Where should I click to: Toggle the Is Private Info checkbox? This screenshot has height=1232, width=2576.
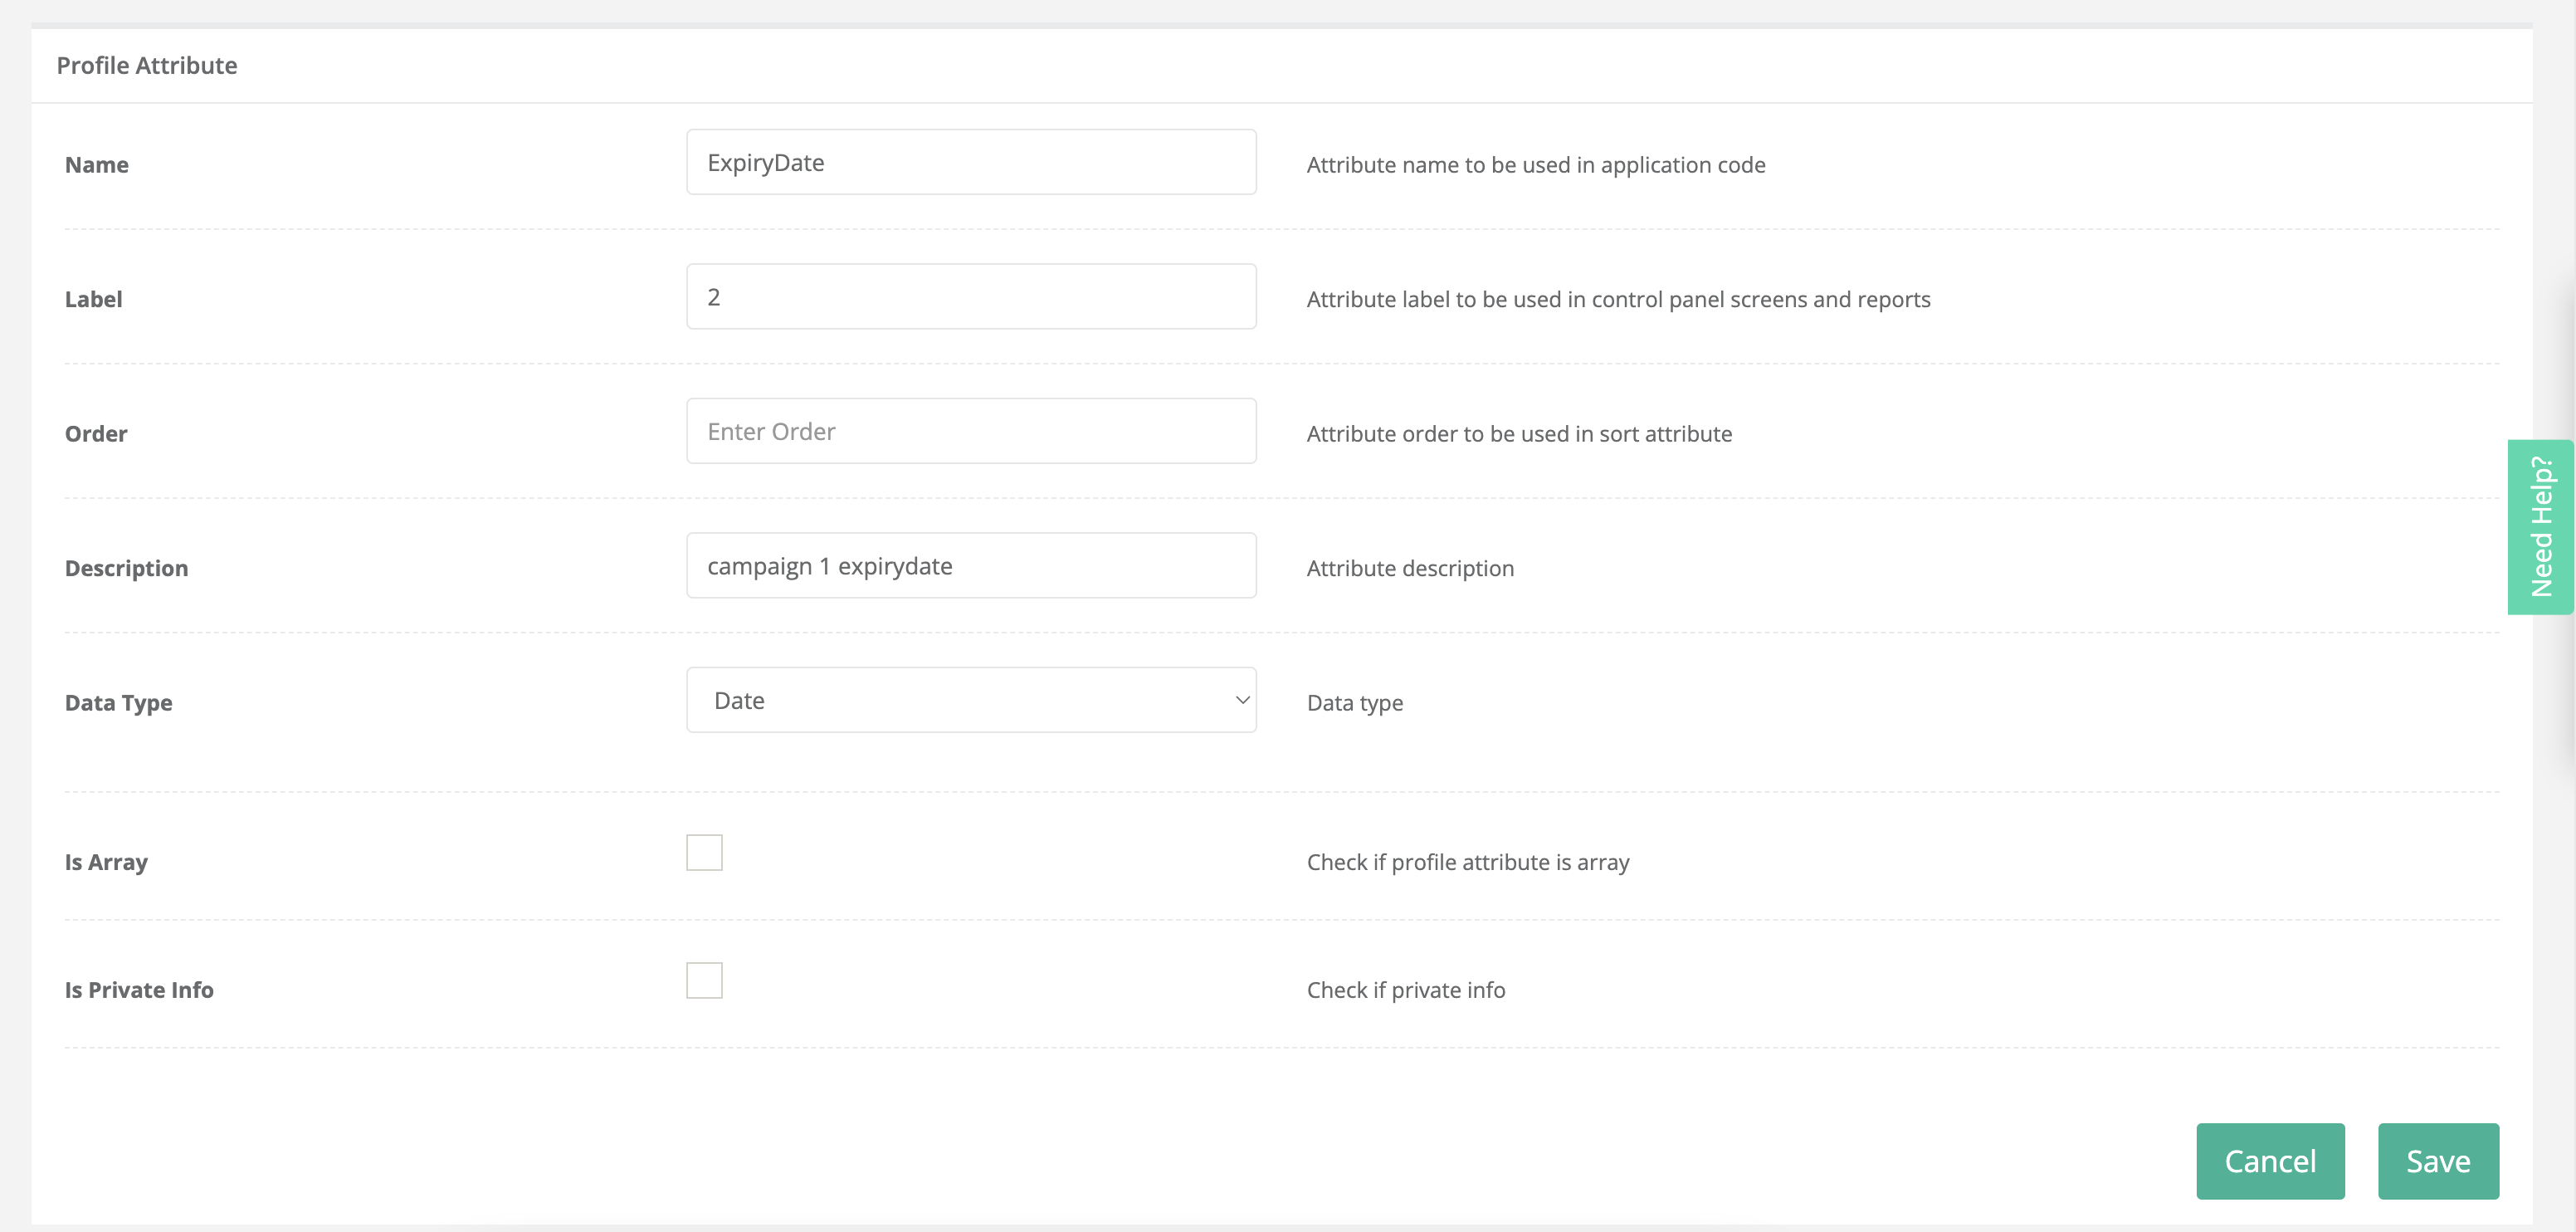pyautogui.click(x=704, y=981)
